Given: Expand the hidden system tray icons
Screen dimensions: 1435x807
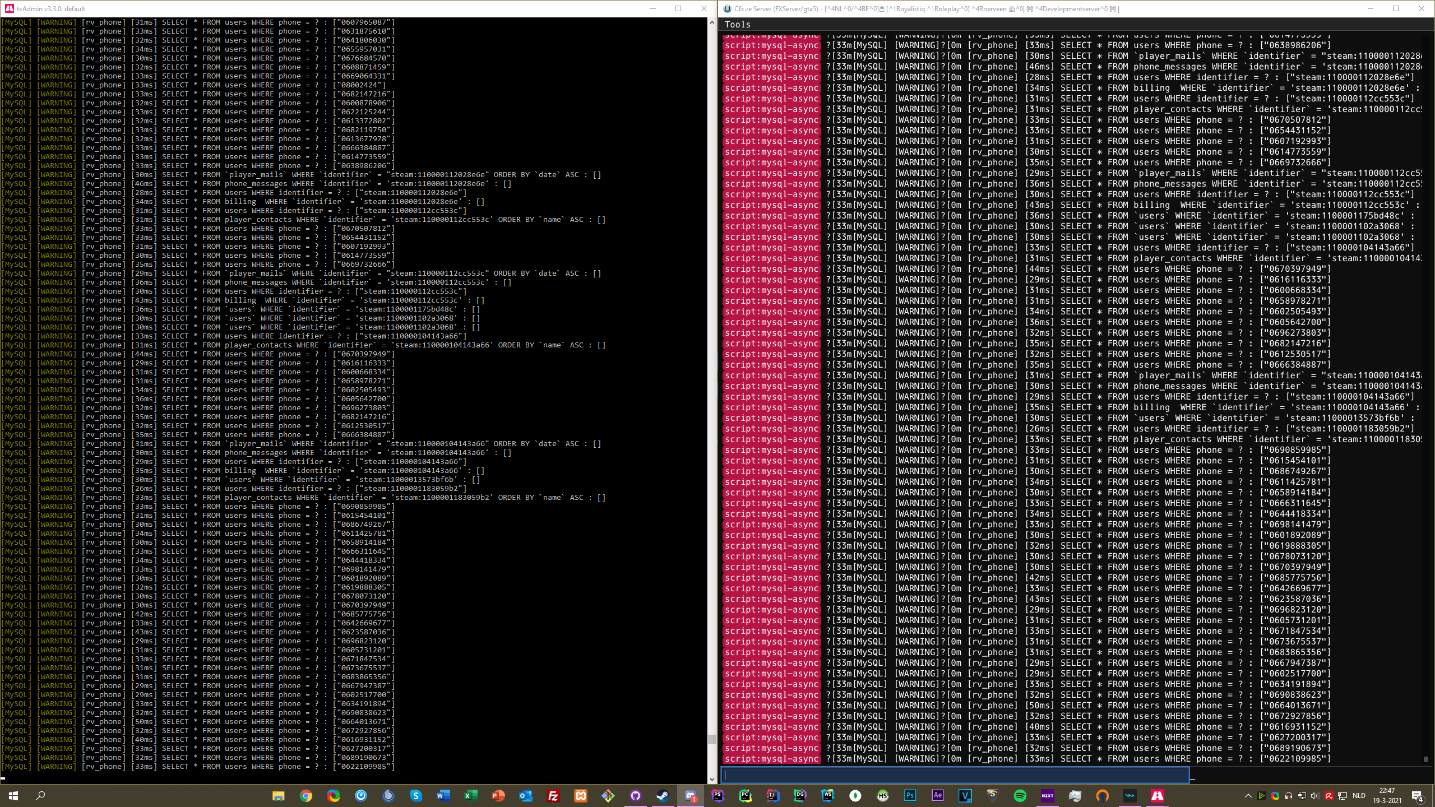Looking at the screenshot, I should click(x=1248, y=796).
